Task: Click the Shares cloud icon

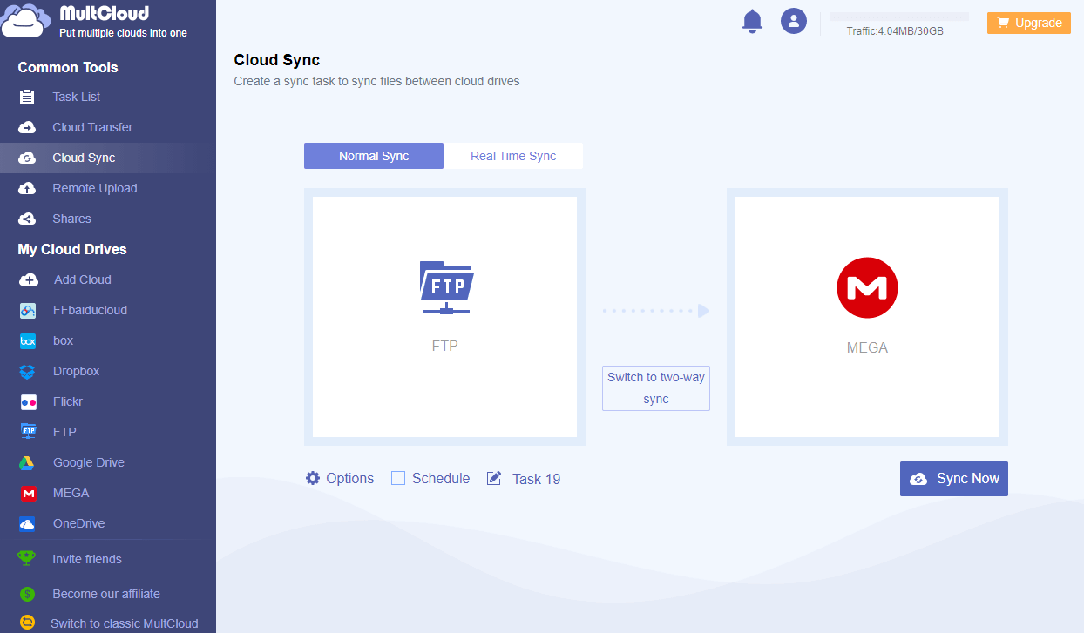Action: 28,219
